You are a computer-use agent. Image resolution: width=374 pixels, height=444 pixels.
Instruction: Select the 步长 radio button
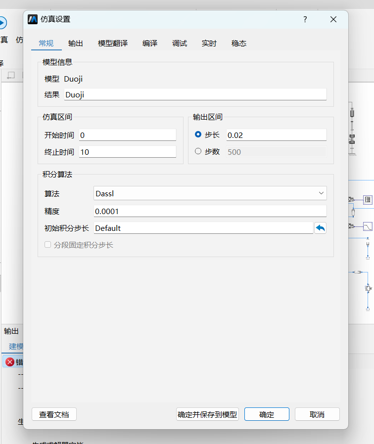pos(198,134)
